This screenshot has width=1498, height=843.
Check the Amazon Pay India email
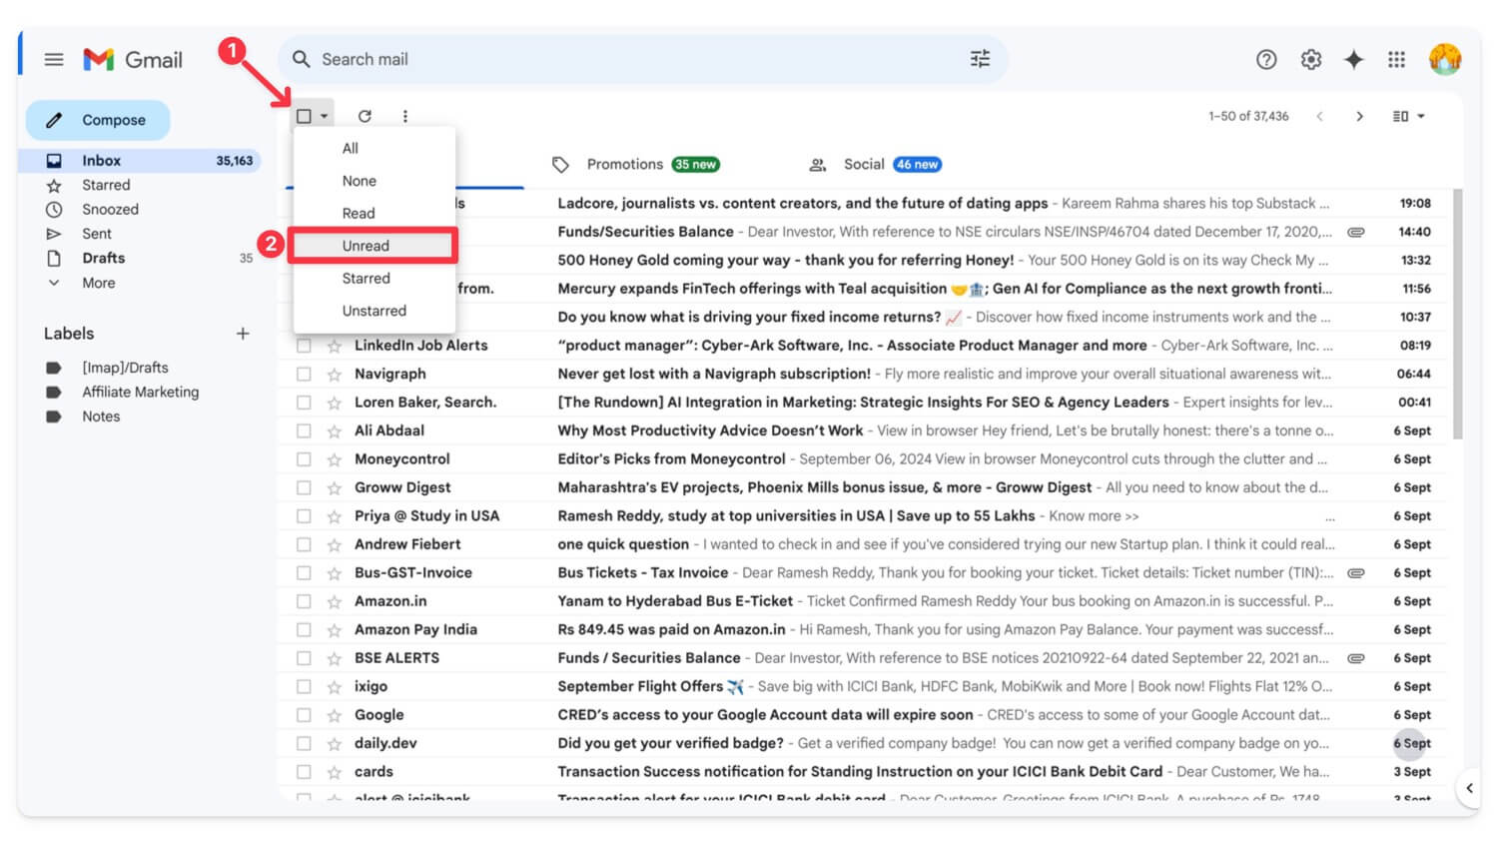[304, 630]
